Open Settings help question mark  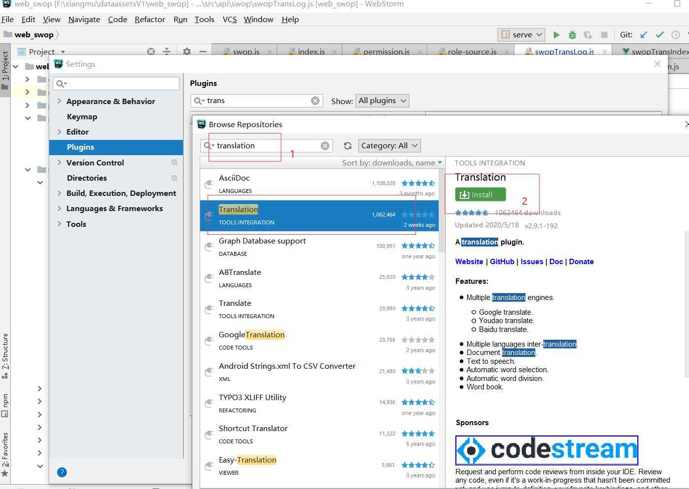(x=62, y=472)
